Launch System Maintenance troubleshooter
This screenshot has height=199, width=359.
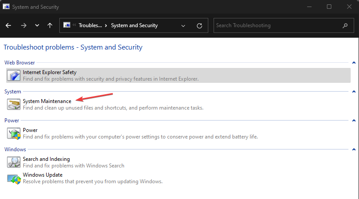click(47, 101)
